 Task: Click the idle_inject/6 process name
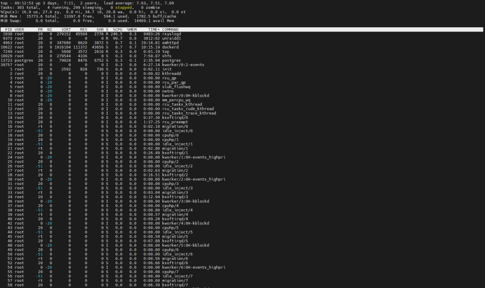(x=178, y=254)
